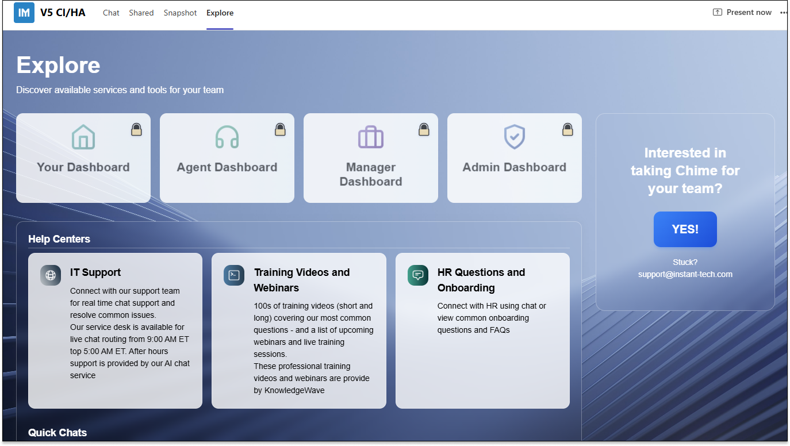Click the chat bubble icon beside HR Questions
The image size is (790, 446).
click(418, 275)
